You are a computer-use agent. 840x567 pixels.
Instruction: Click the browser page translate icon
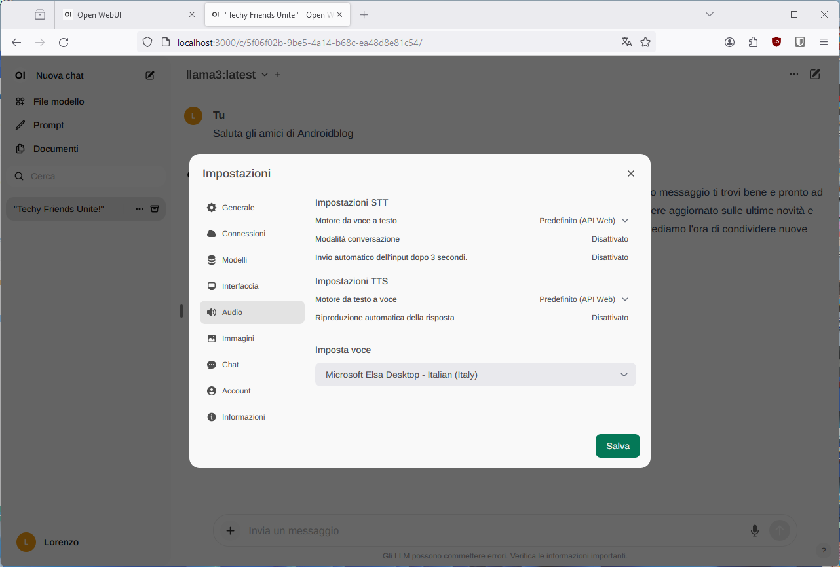tap(626, 42)
